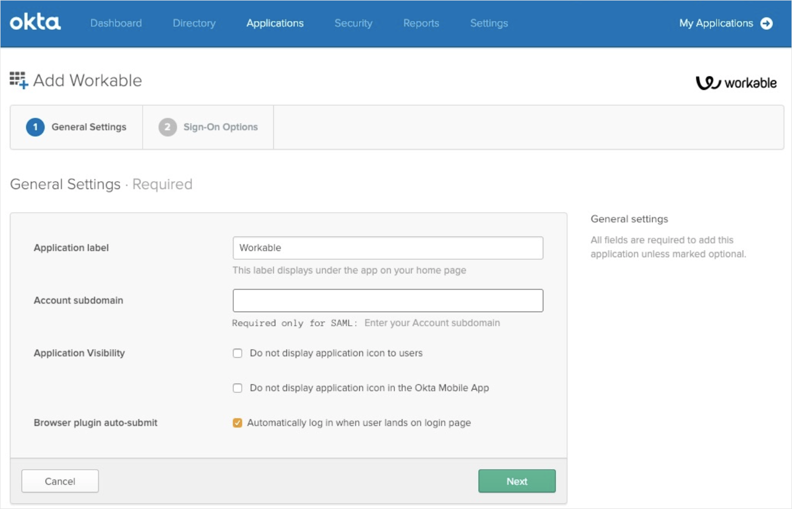Click the Browser plugin auto-submit field name
The height and width of the screenshot is (509, 792).
click(95, 423)
